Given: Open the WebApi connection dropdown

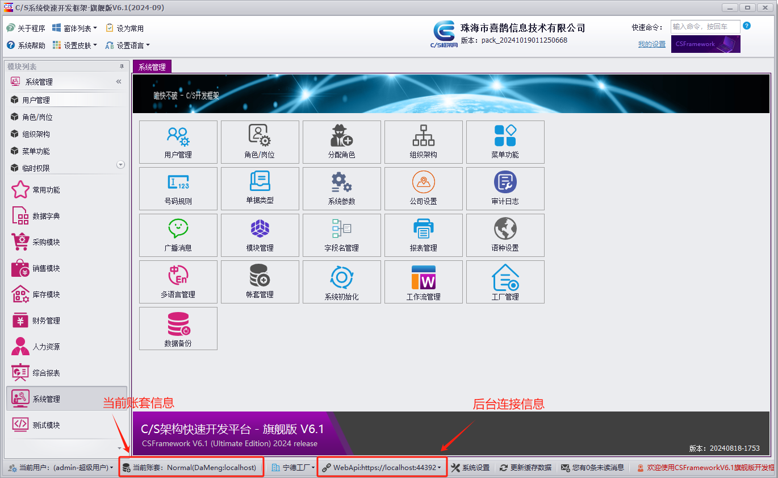Looking at the screenshot, I should click(382, 467).
